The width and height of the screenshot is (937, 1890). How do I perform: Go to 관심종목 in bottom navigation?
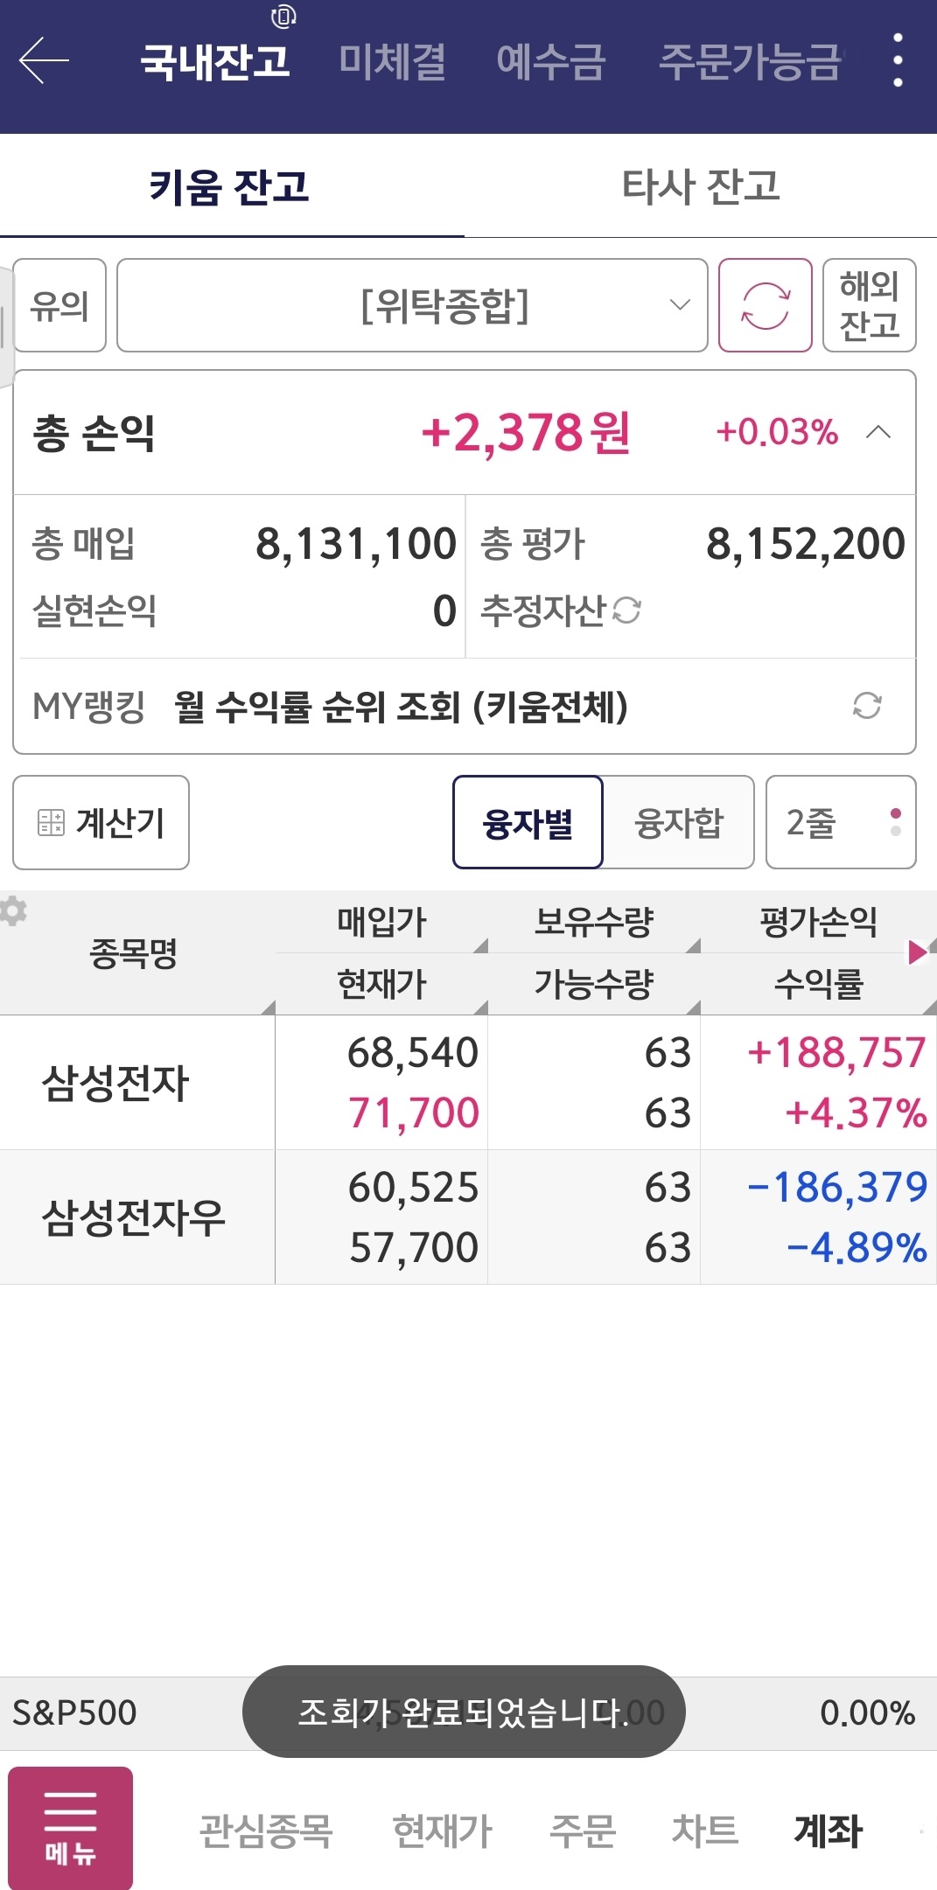click(266, 1830)
